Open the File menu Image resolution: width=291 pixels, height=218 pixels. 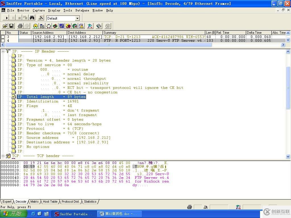(x=11, y=11)
